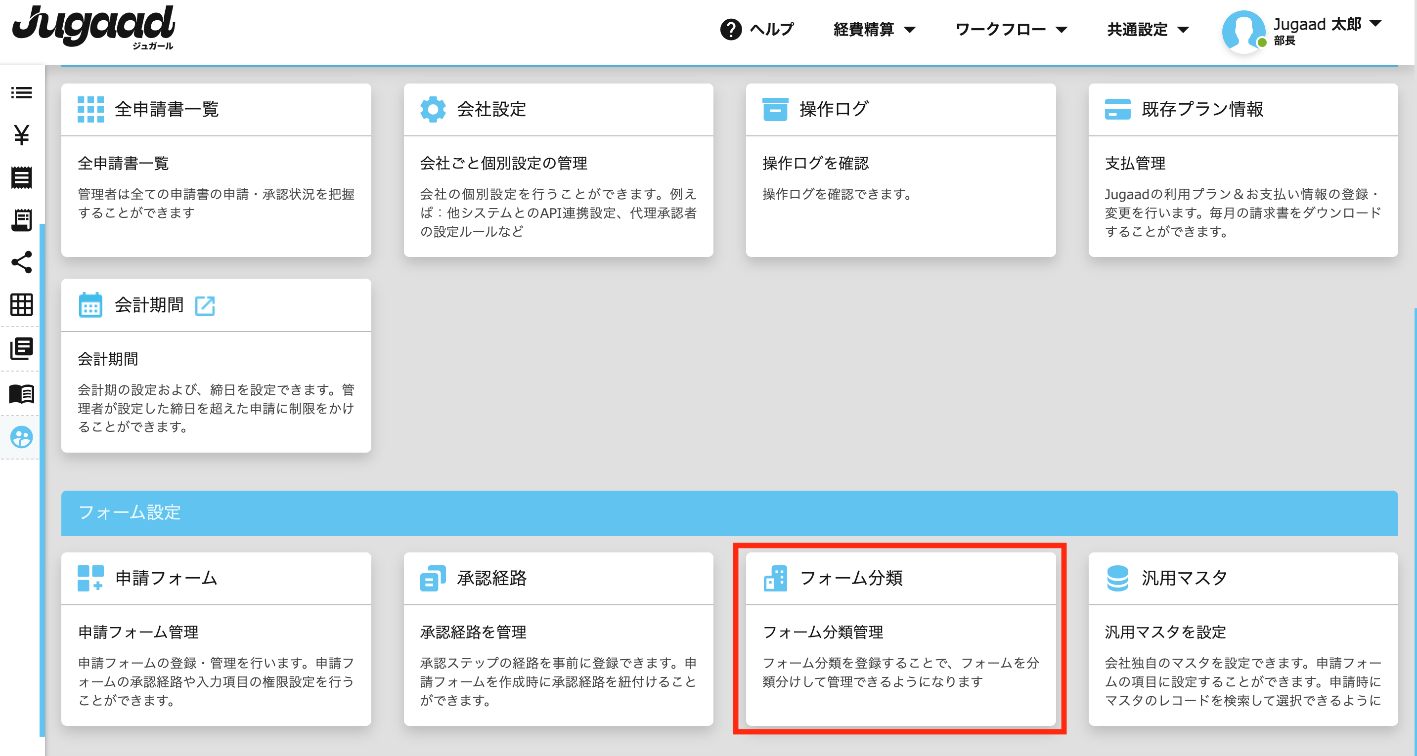Click the 操作ログ archive box icon

(x=775, y=109)
